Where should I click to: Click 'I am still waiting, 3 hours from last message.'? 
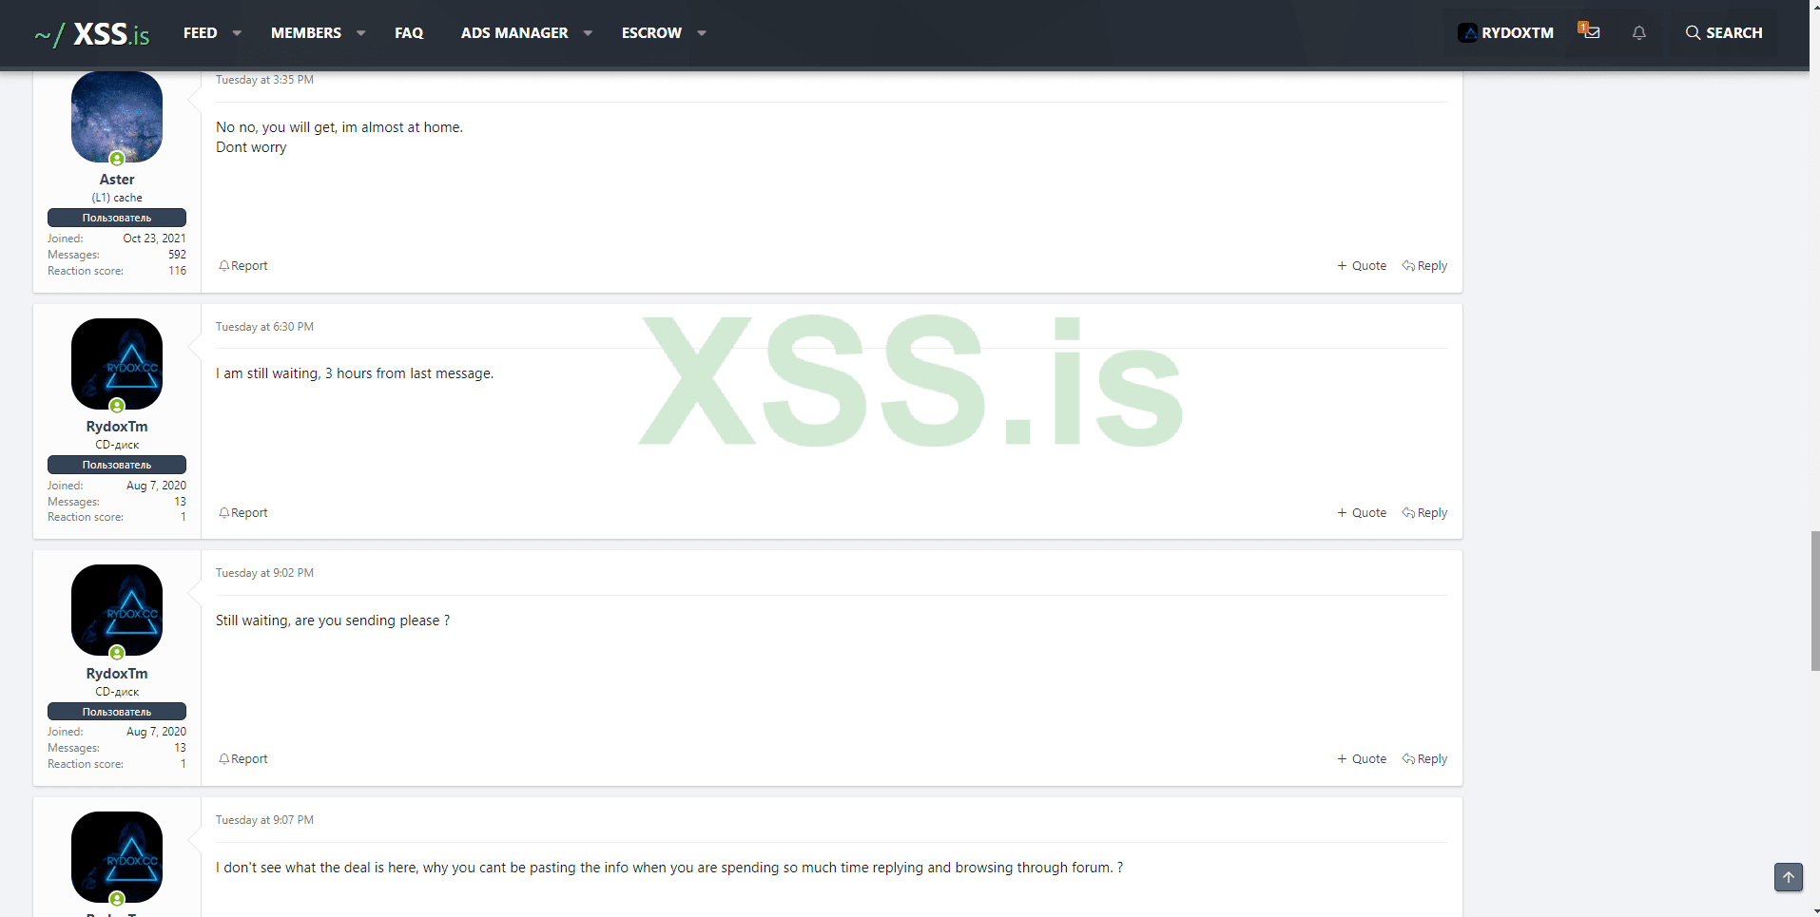click(x=355, y=373)
